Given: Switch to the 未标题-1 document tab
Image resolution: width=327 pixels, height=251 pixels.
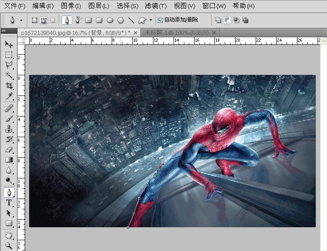Looking at the screenshot, I should pyautogui.click(x=176, y=33).
